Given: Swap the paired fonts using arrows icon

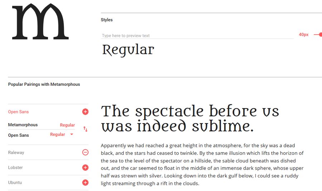Looking at the screenshot, I should (x=85, y=129).
